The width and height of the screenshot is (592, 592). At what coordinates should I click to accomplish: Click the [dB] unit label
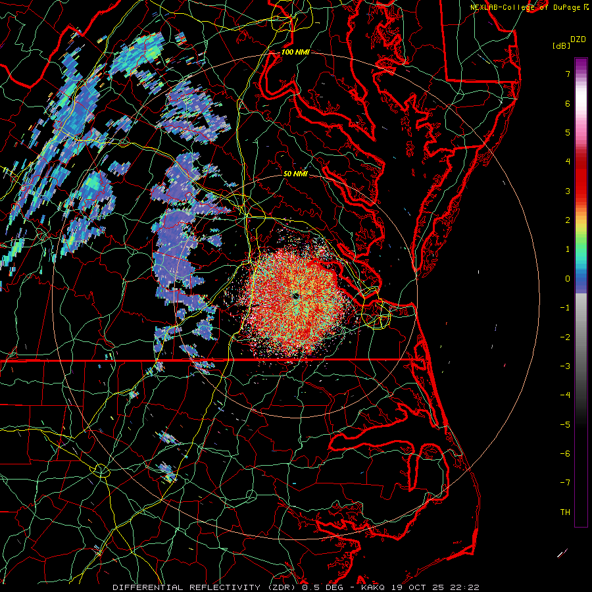562,45
